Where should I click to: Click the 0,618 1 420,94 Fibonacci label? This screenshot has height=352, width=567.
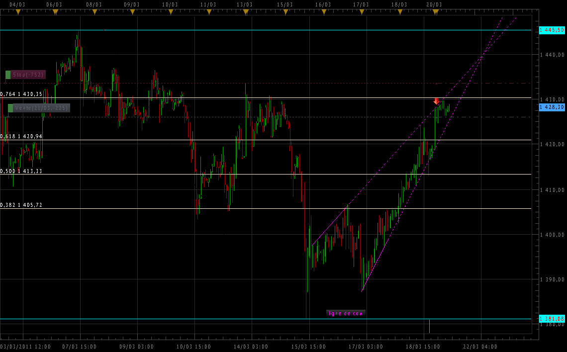tap(21, 136)
